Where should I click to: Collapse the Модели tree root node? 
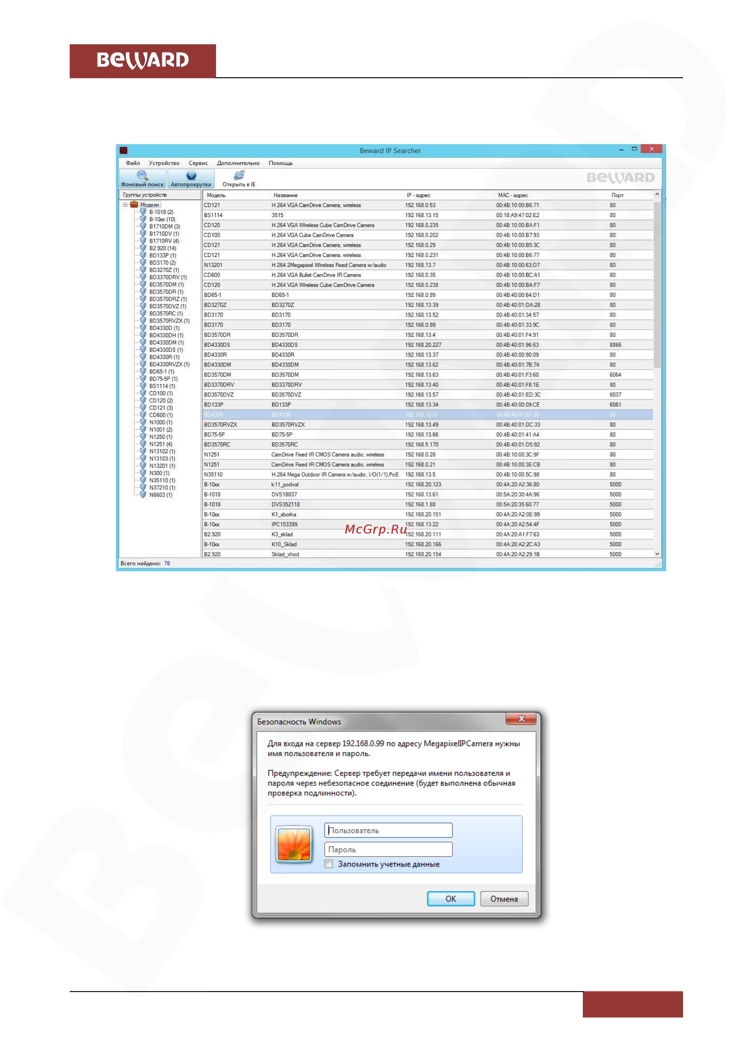[x=125, y=204]
